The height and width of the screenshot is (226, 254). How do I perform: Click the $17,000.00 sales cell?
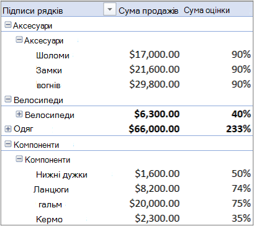tap(155, 55)
